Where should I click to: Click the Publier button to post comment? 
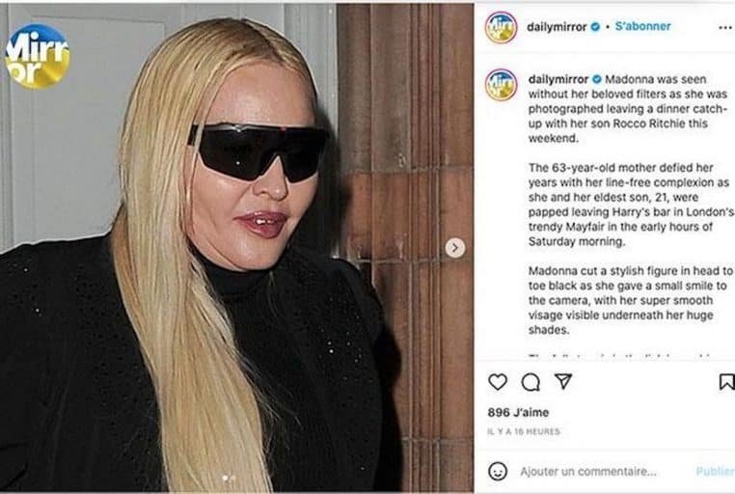pos(715,471)
